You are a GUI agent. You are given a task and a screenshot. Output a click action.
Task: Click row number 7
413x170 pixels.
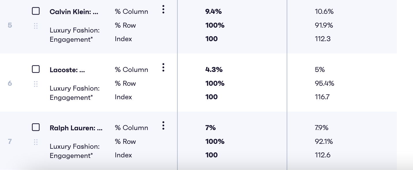(10, 142)
